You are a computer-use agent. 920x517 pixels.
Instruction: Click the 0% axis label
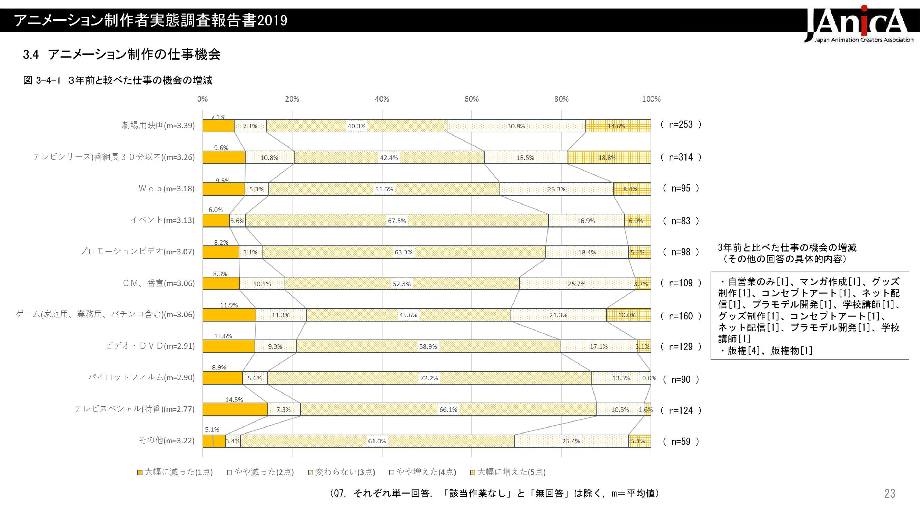[202, 99]
